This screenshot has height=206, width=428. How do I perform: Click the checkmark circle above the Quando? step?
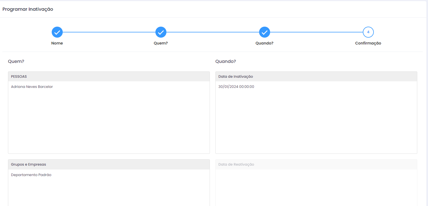point(265,32)
